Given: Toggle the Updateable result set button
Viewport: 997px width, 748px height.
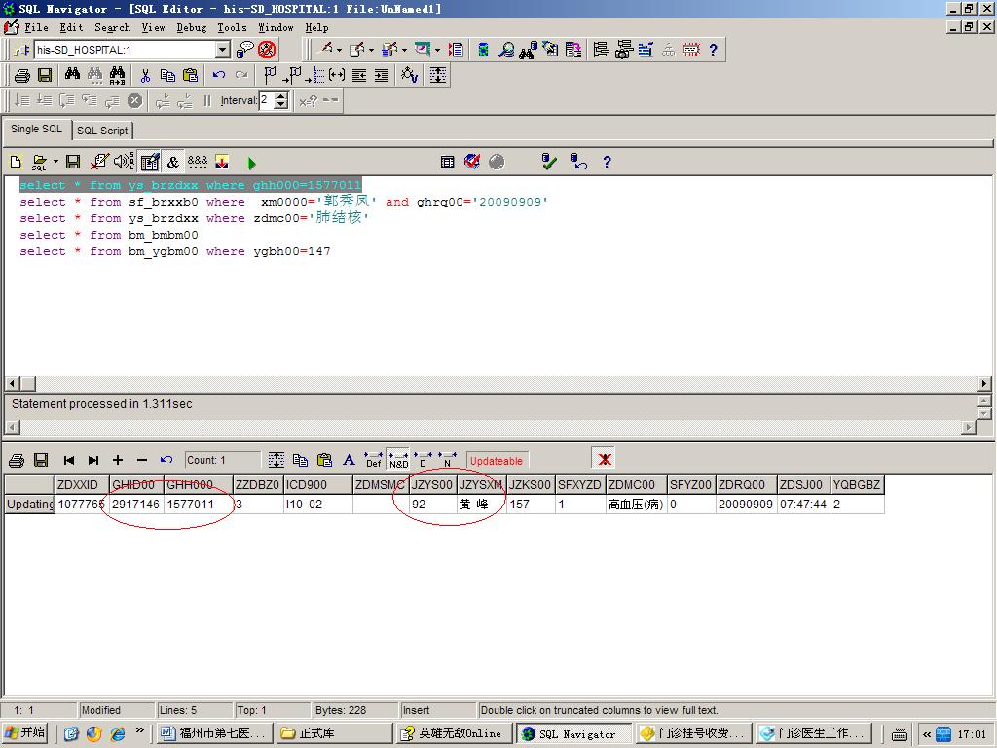Looking at the screenshot, I should [497, 461].
